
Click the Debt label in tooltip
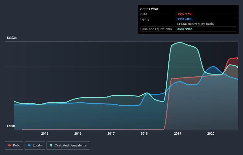click(x=144, y=14)
